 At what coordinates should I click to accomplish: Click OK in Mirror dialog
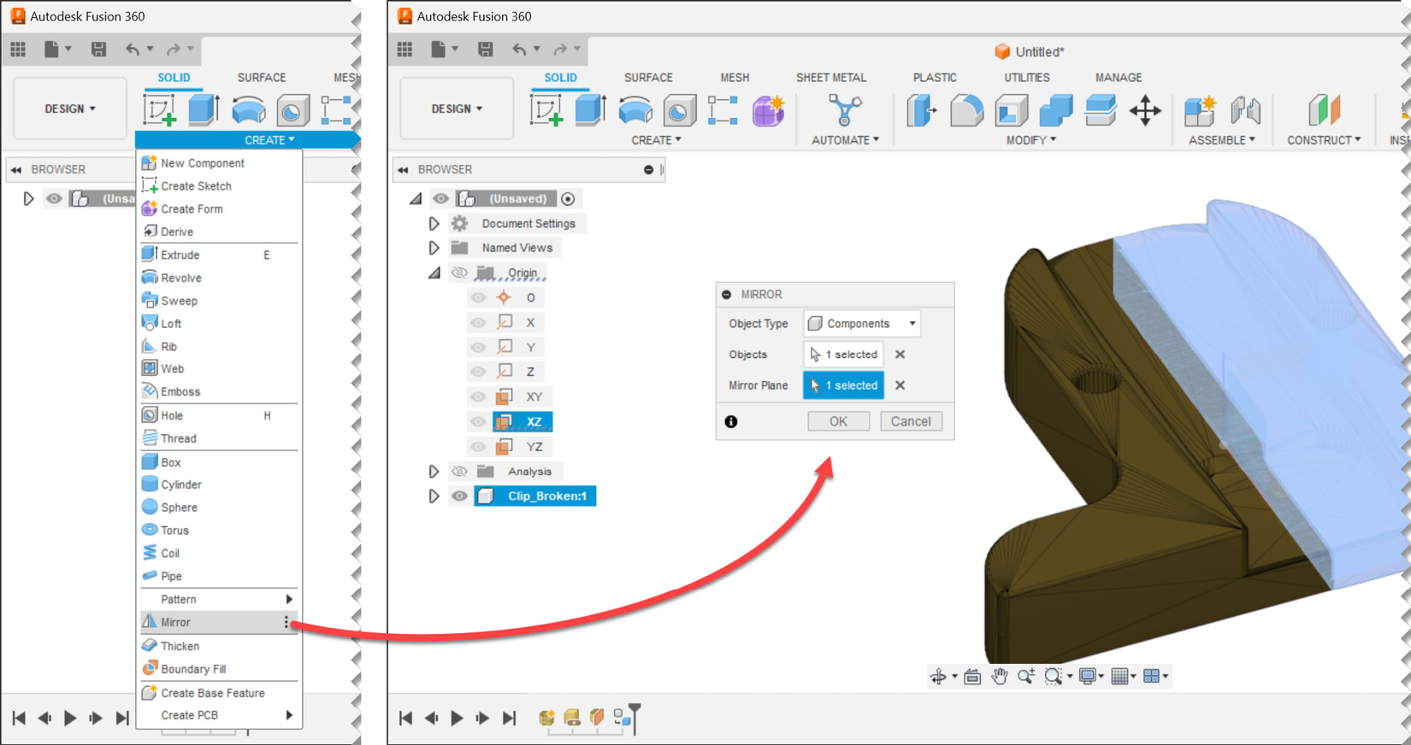[x=838, y=421]
